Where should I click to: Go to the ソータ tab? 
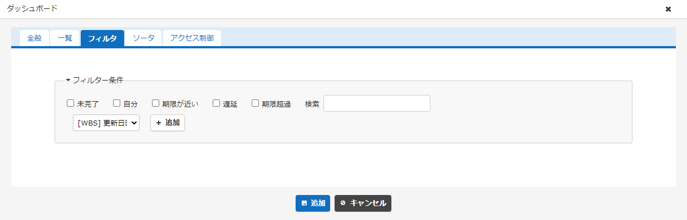[144, 38]
